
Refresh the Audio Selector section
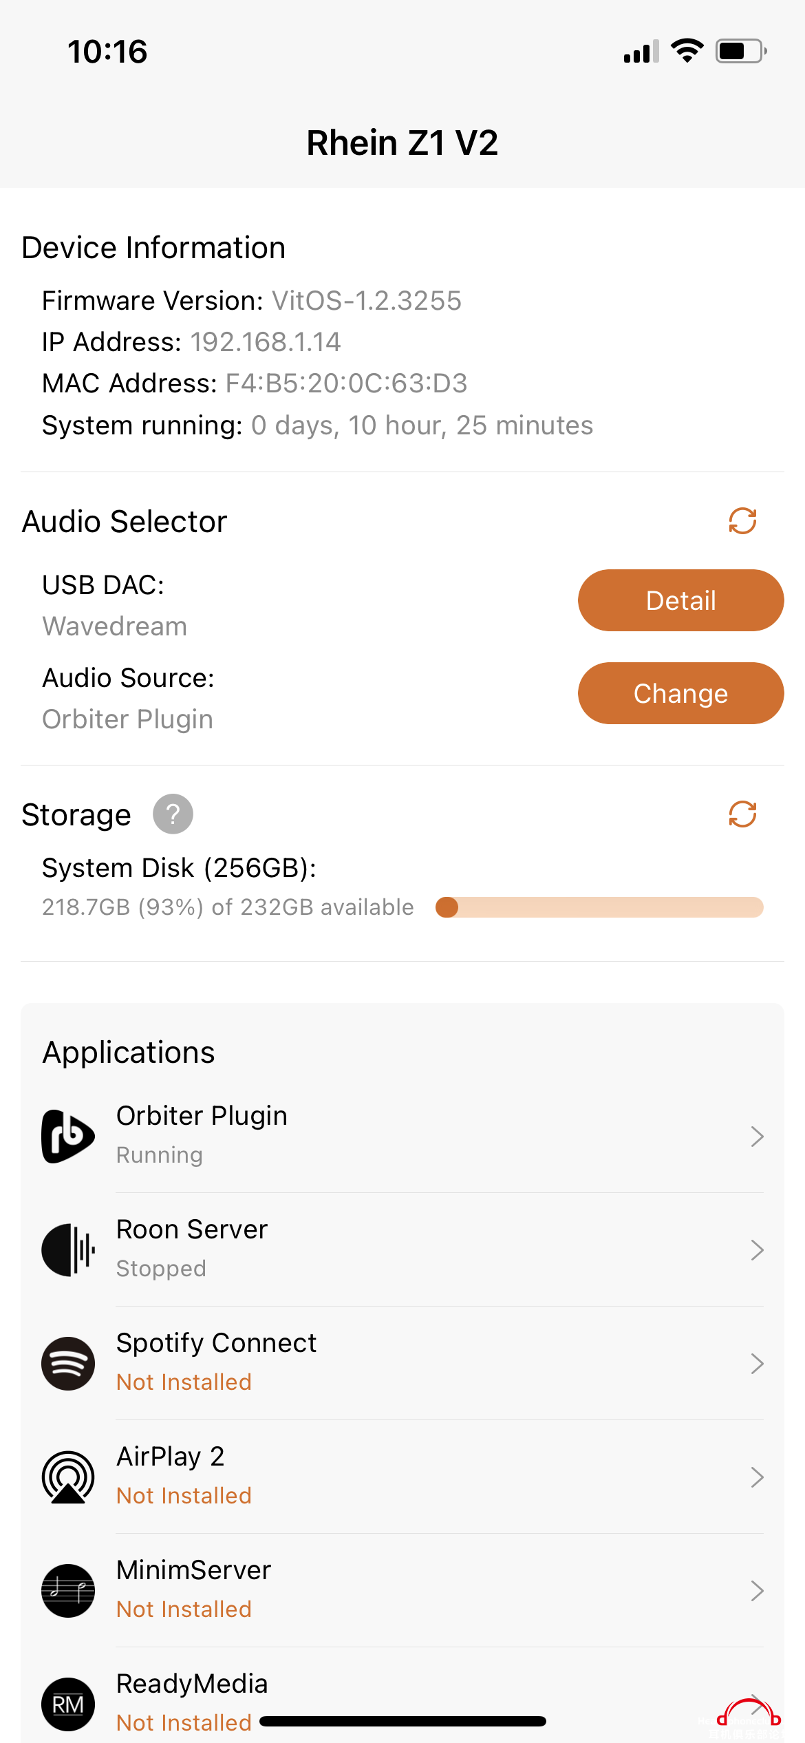click(x=742, y=521)
